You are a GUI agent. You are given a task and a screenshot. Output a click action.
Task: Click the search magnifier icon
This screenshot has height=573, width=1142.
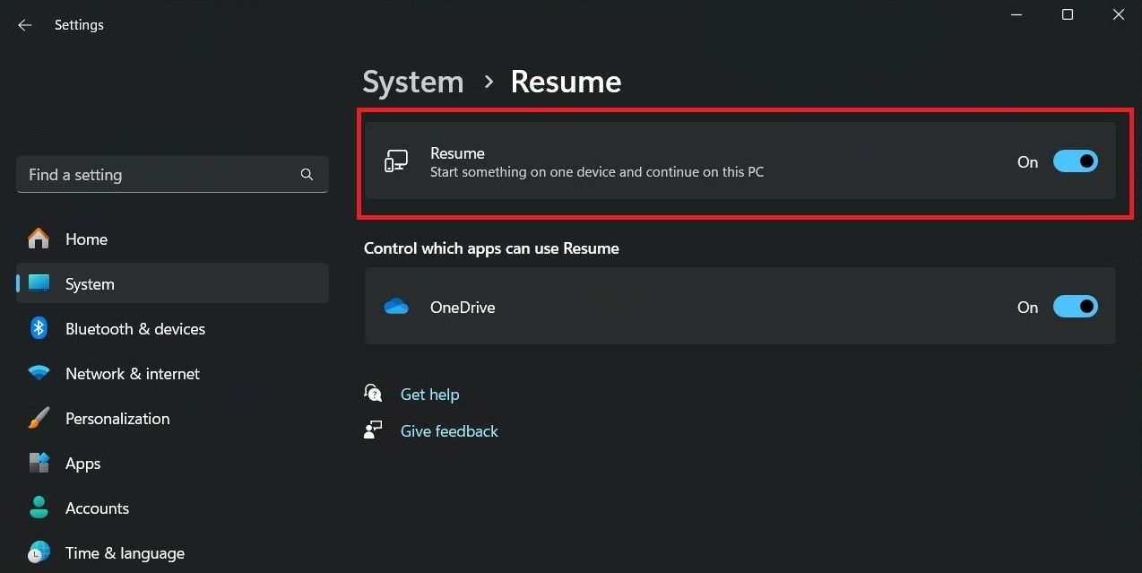coord(307,175)
